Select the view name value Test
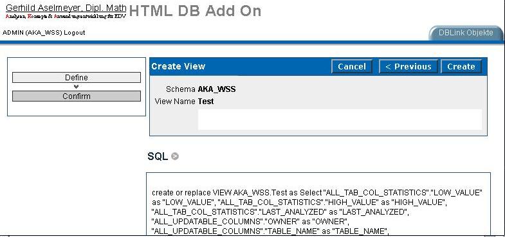505x241 pixels. click(x=206, y=102)
